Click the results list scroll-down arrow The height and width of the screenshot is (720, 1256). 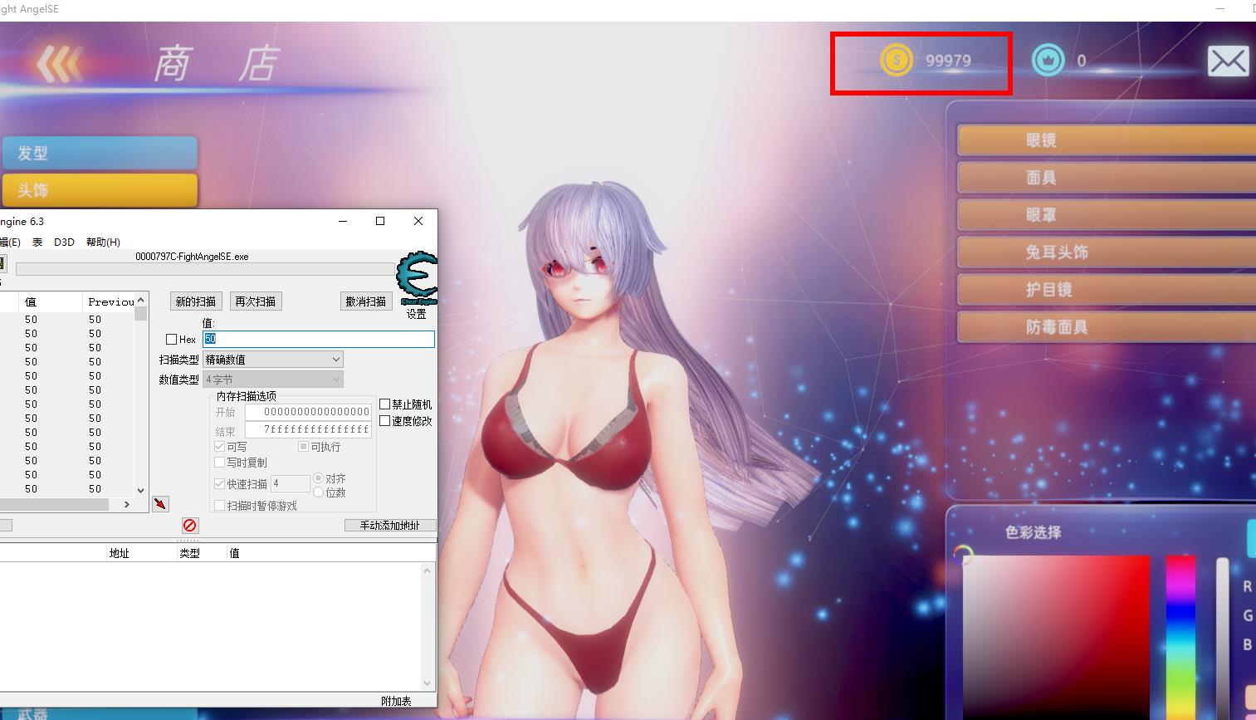pos(140,491)
